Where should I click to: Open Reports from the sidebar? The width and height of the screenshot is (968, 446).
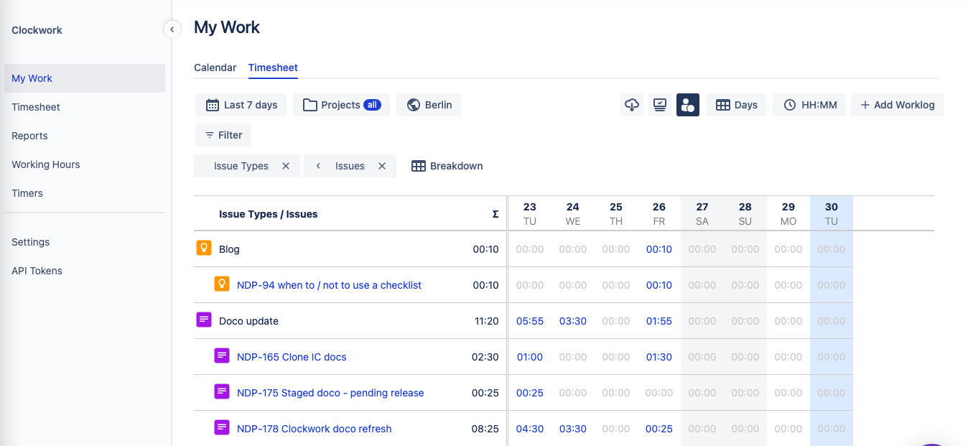click(x=29, y=136)
